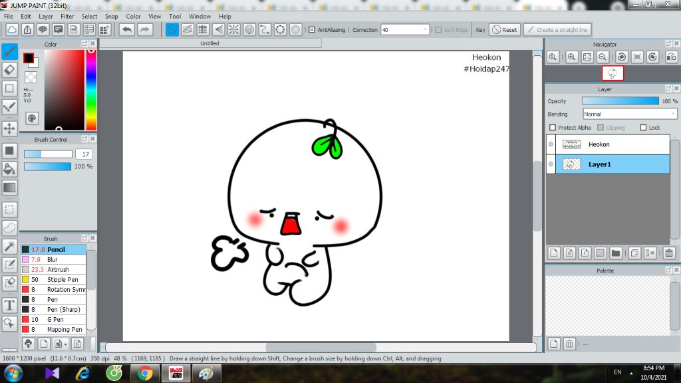This screenshot has width=681, height=383.
Task: Click the Zoom Out magnifier in Navigator
Action: 603,57
